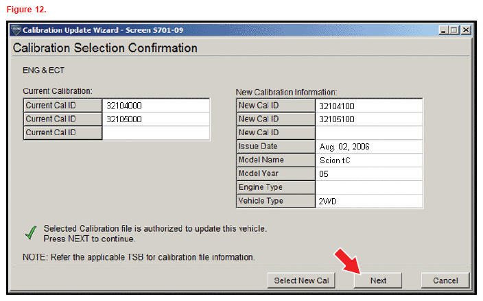Click the Vehicle Type value 2WD
The image size is (483, 301).
pos(368,201)
